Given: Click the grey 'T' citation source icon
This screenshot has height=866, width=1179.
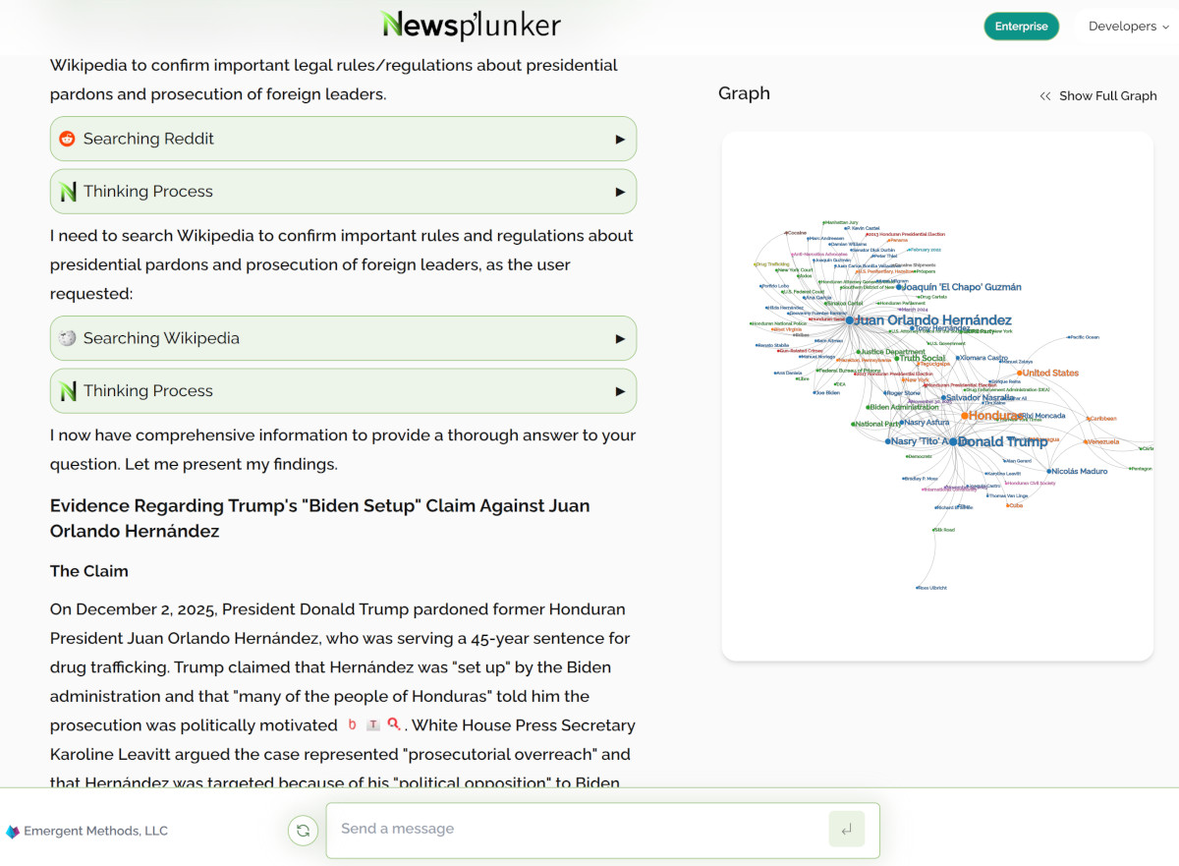Looking at the screenshot, I should pyautogui.click(x=373, y=725).
